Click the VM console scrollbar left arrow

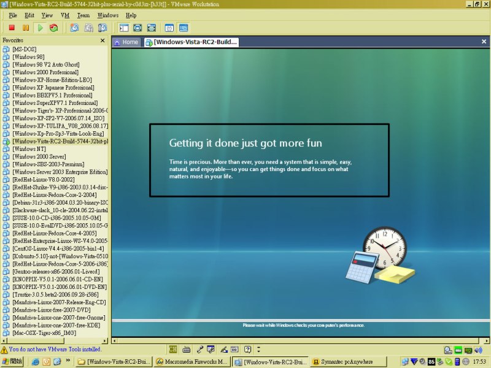click(x=115, y=340)
